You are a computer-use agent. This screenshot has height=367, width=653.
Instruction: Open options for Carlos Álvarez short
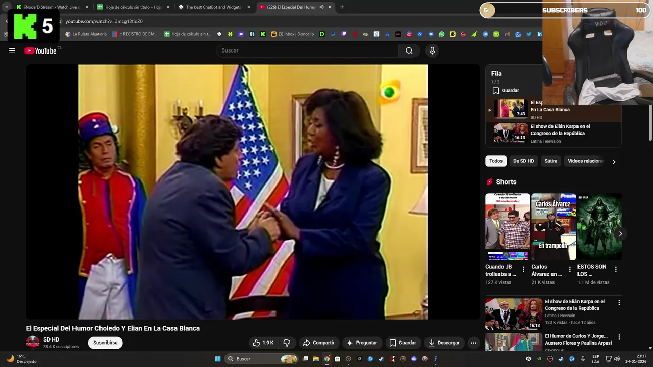570,269
